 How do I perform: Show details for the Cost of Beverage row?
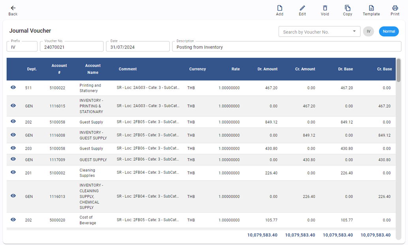[13, 220]
